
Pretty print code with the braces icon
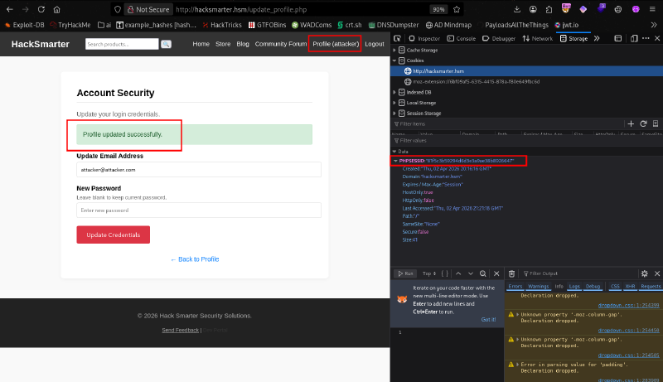point(445,273)
